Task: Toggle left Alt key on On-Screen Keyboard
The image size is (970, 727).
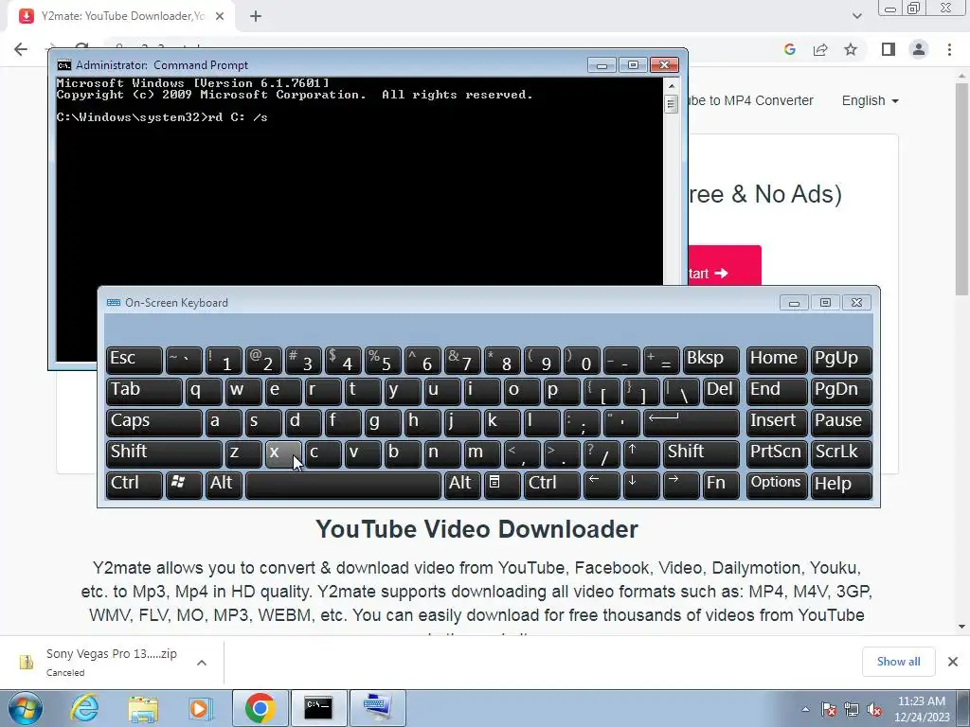Action: click(223, 485)
